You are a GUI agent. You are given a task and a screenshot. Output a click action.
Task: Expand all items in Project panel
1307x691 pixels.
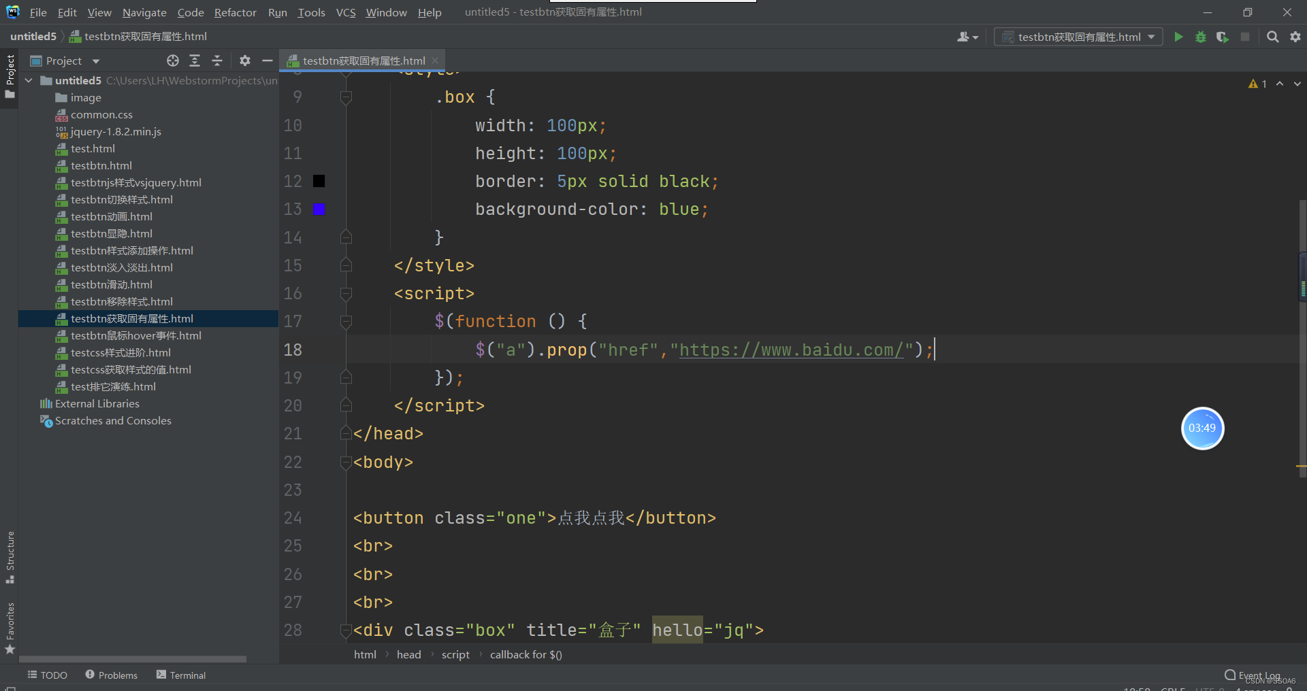click(x=195, y=61)
